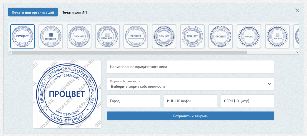Pick the third stamp design thumbnail

pyautogui.click(x=79, y=36)
